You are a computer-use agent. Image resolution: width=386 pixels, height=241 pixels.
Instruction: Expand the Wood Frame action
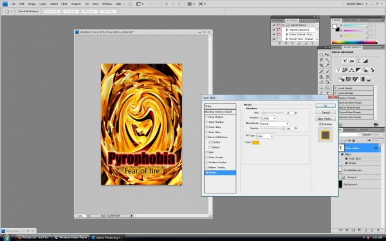click(x=287, y=39)
